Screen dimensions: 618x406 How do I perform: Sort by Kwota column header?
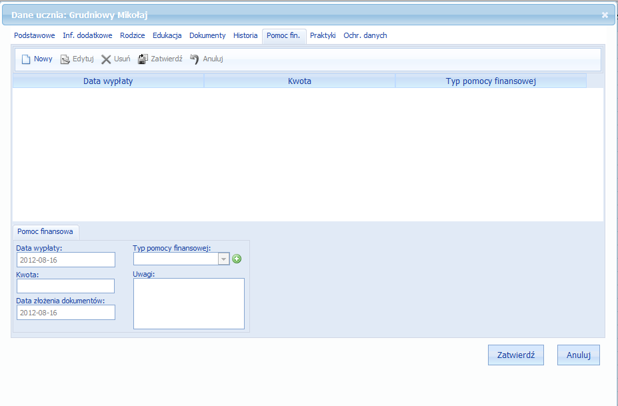click(x=299, y=81)
